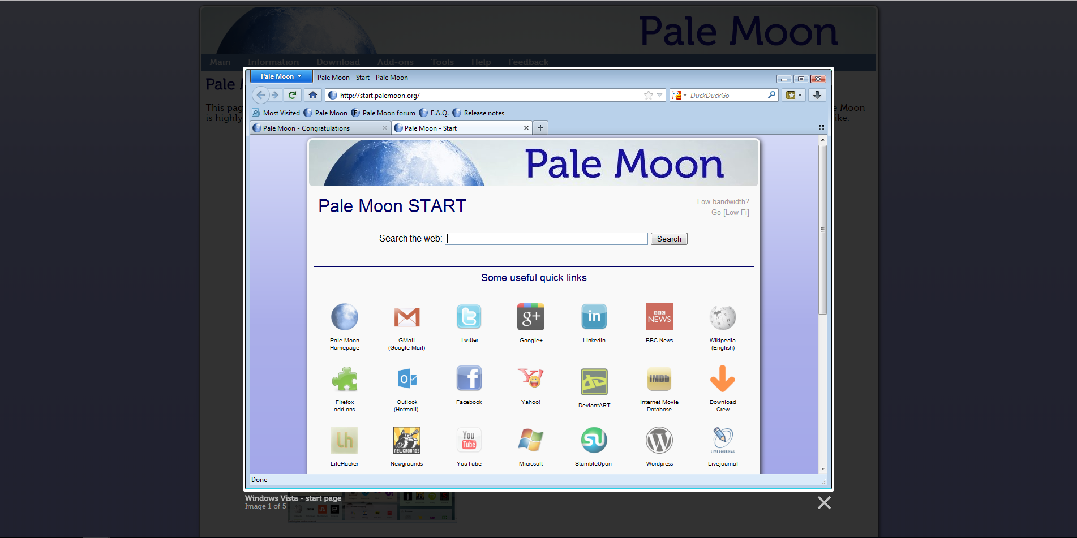Click the scrollbar up arrow
This screenshot has width=1077, height=538.
coord(823,139)
